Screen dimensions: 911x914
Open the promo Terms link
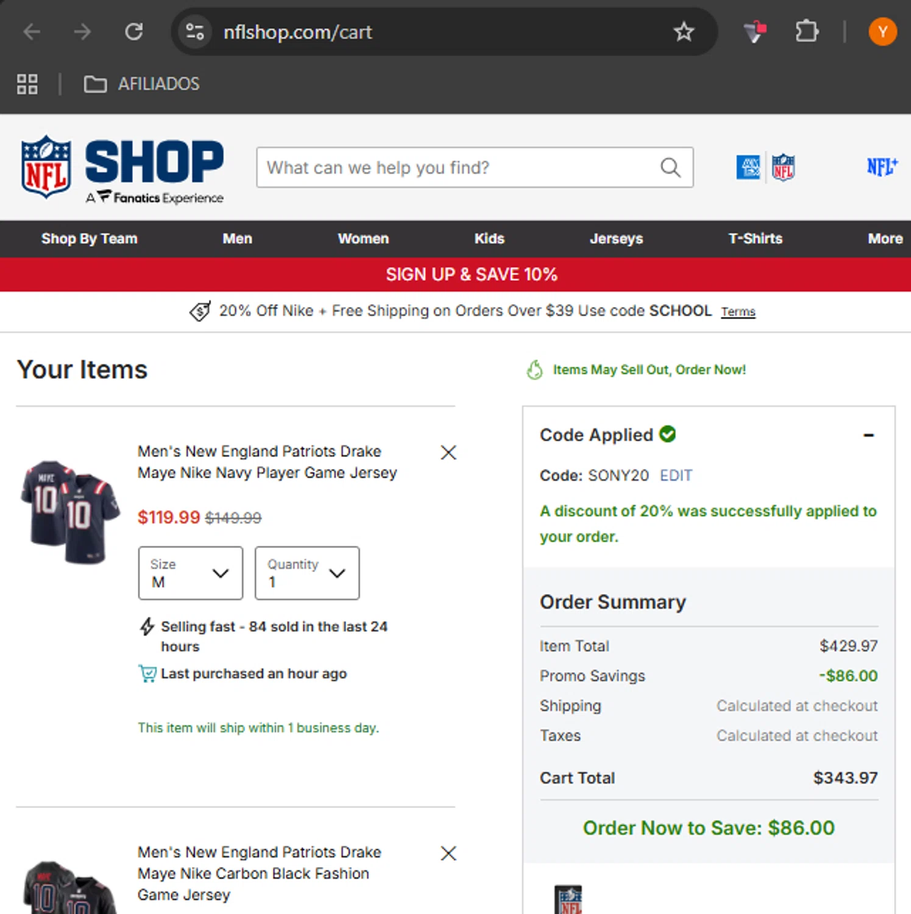739,311
